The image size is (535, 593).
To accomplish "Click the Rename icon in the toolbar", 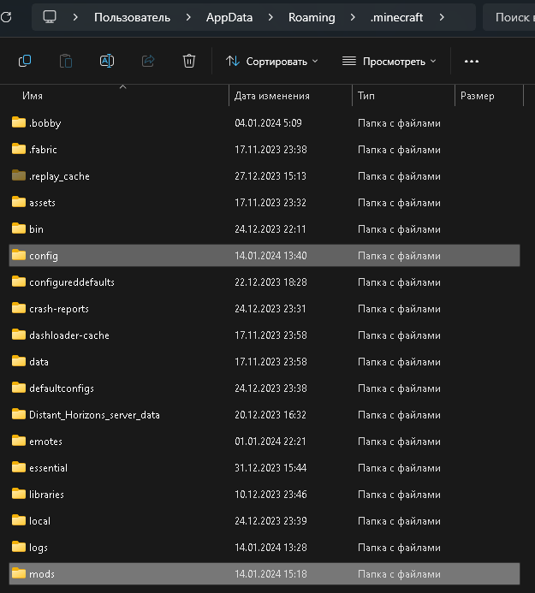I will (107, 61).
